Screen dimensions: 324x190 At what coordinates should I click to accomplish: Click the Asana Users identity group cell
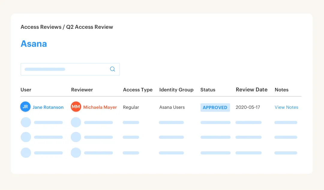172,107
